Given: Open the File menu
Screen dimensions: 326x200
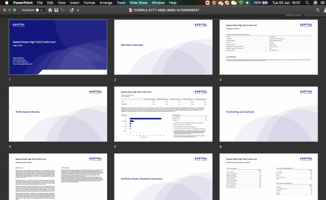Looking at the screenshot, I should [x=40, y=3].
